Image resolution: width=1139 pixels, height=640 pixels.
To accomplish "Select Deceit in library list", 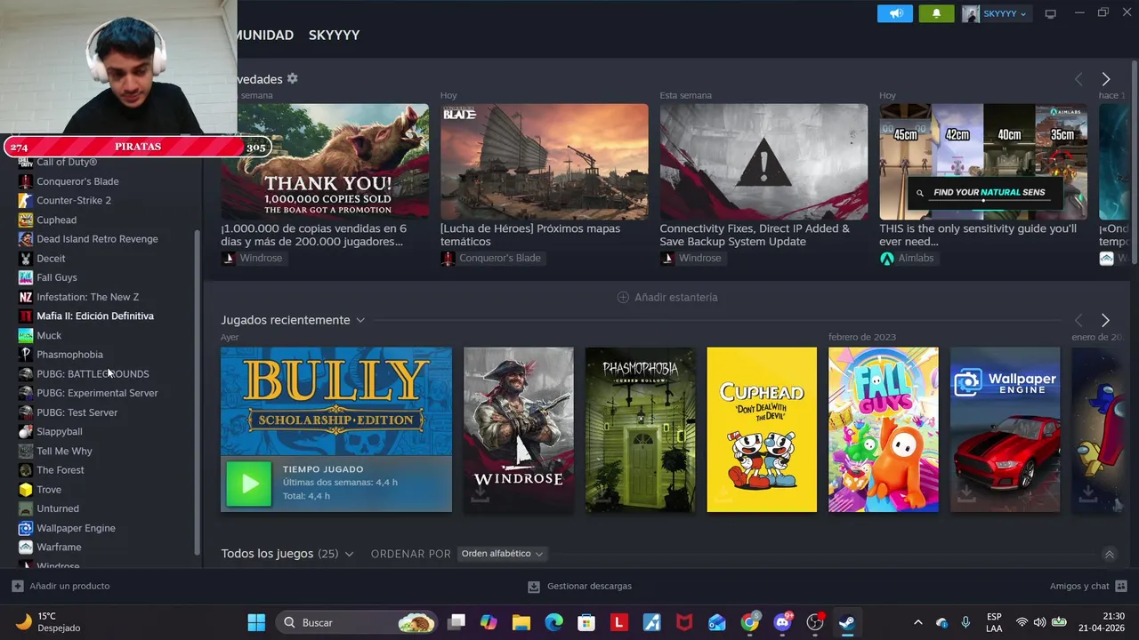I will click(x=51, y=259).
